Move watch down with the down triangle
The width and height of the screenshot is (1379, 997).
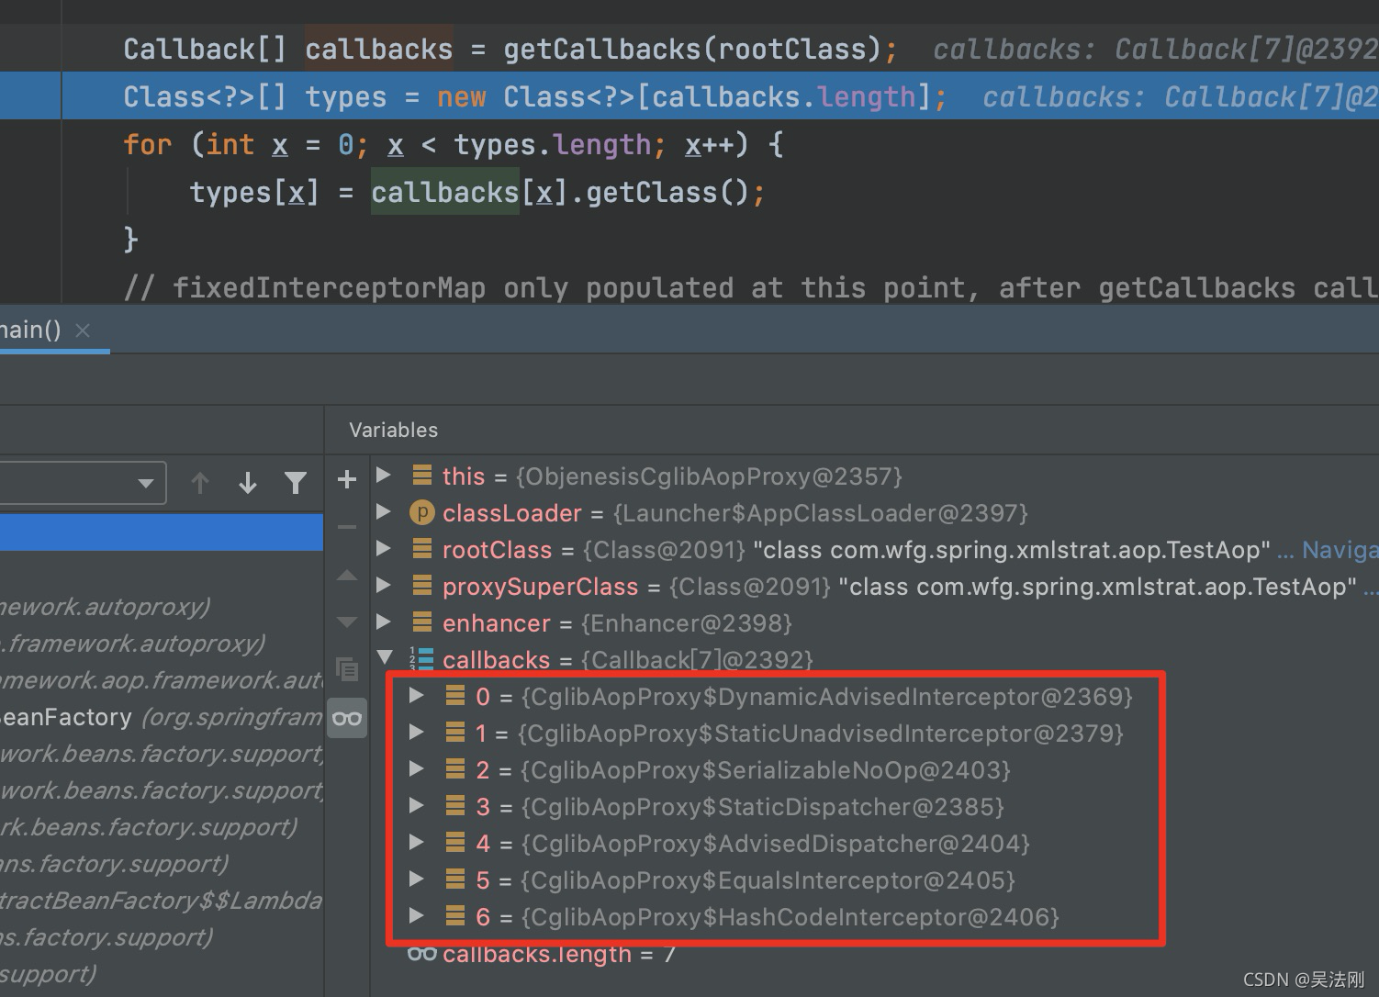pos(347,622)
